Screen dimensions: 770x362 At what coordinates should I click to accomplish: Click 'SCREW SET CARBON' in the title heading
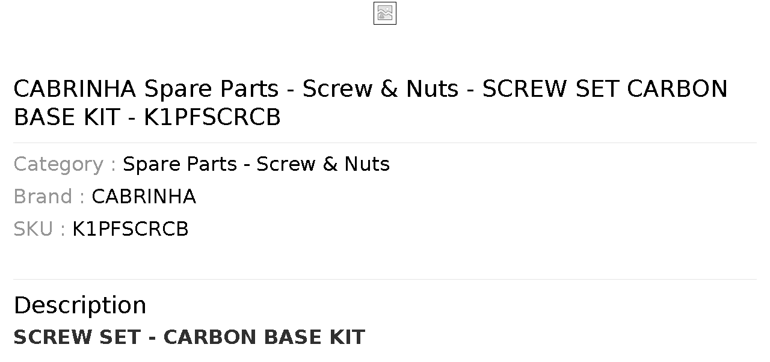605,89
